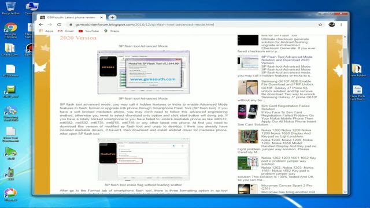The width and height of the screenshot is (370, 208).
Task: Launch Google Chrome from the desktop
Action: pos(10,30)
